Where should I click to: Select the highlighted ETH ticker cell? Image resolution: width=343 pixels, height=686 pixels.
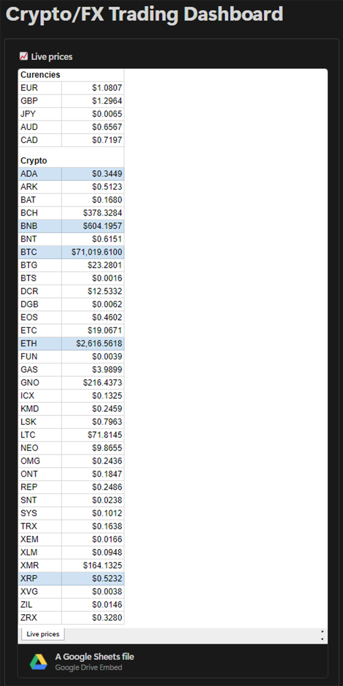click(x=40, y=343)
